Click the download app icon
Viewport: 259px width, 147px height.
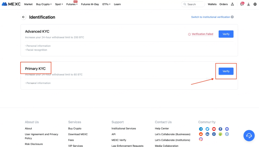point(249,4)
